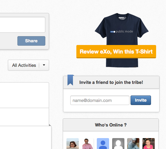Open the woman in pink top avatar
This screenshot has width=166, height=149.
pos(149,144)
